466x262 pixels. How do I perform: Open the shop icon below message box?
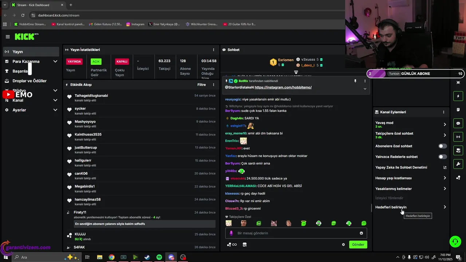click(x=244, y=245)
